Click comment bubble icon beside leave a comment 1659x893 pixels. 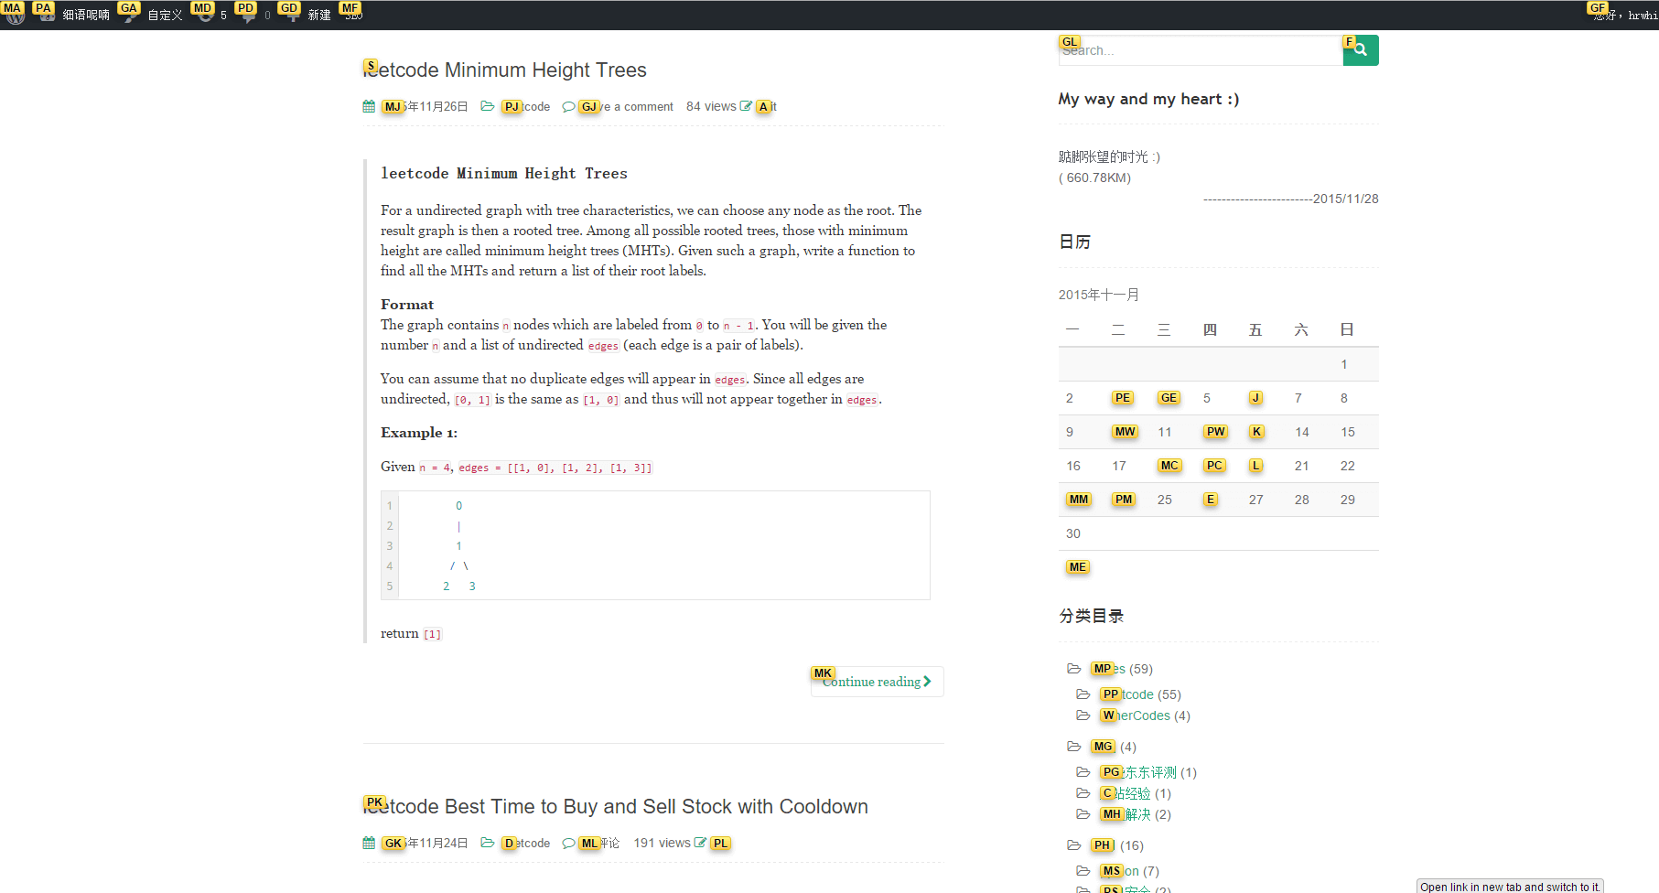point(568,107)
